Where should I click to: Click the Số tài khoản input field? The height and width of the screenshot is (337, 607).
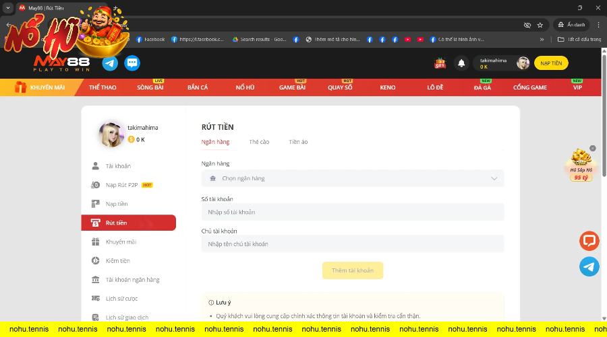352,212
